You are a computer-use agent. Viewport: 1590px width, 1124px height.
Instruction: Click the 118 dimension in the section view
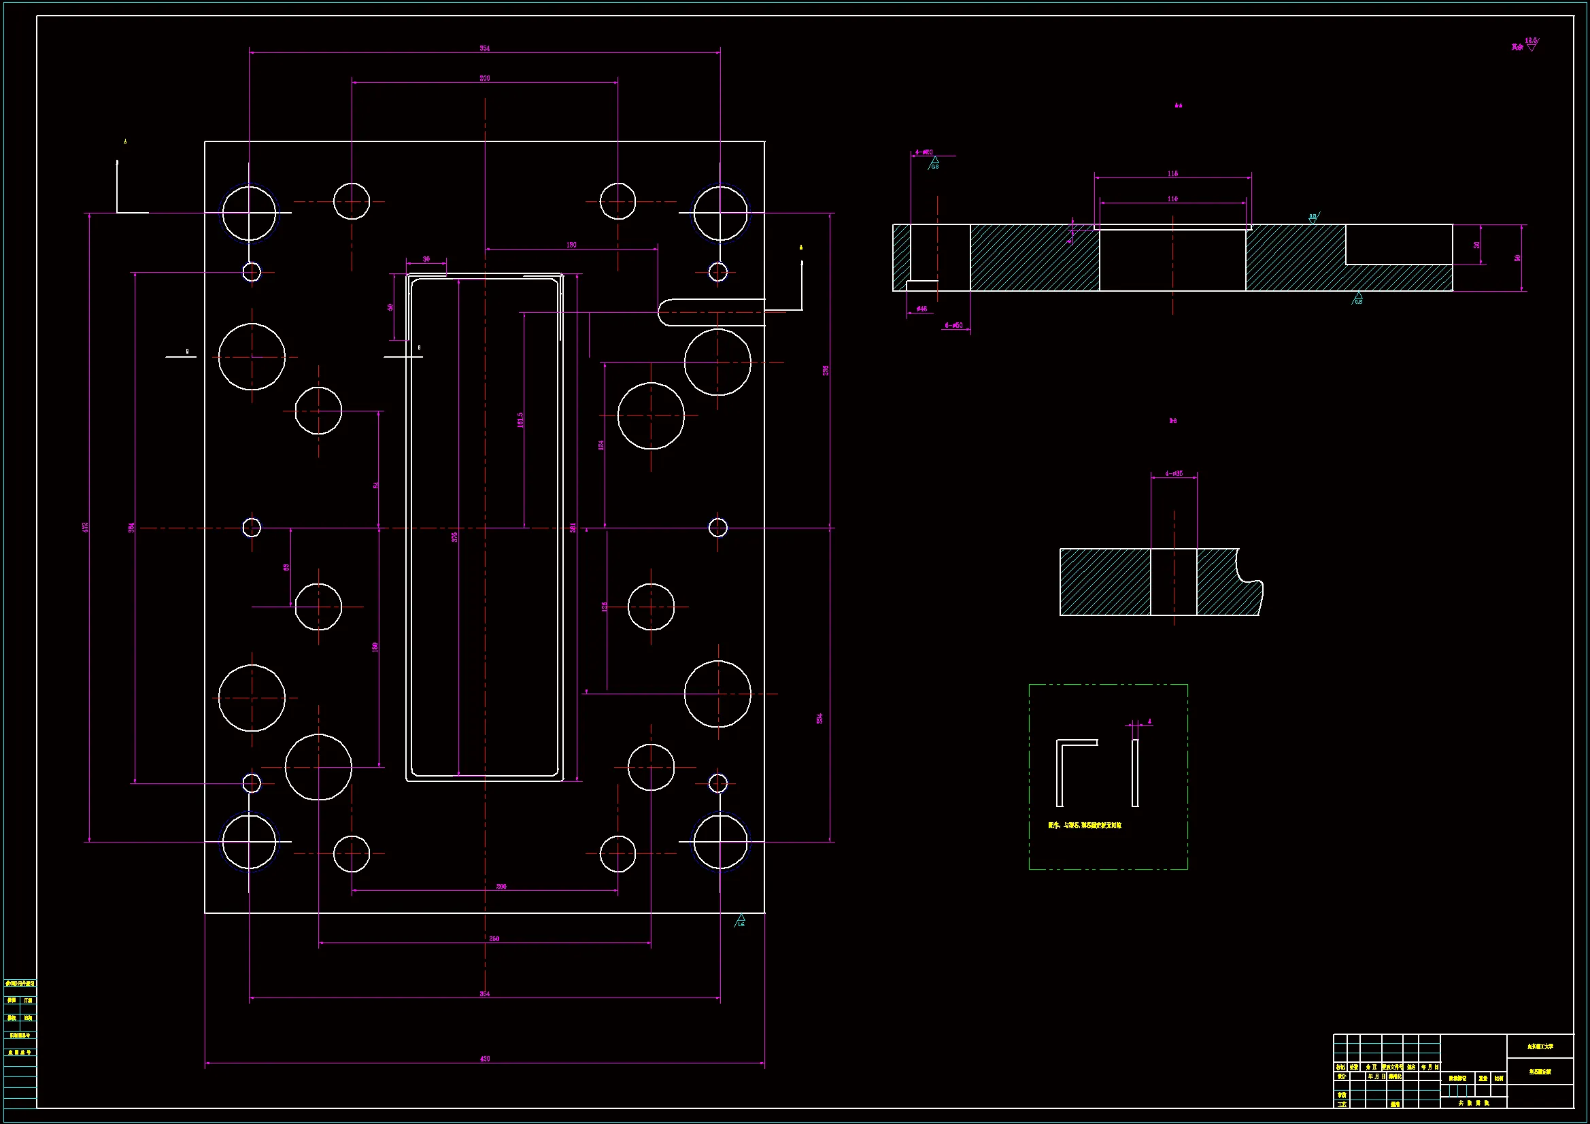pyautogui.click(x=1172, y=173)
